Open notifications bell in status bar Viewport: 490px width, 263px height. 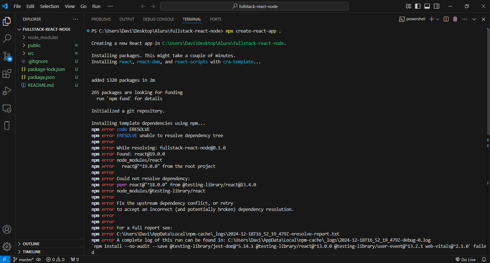pos(484,259)
